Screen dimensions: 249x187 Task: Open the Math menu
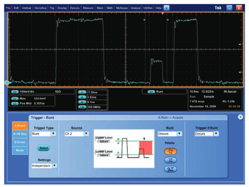[109, 8]
